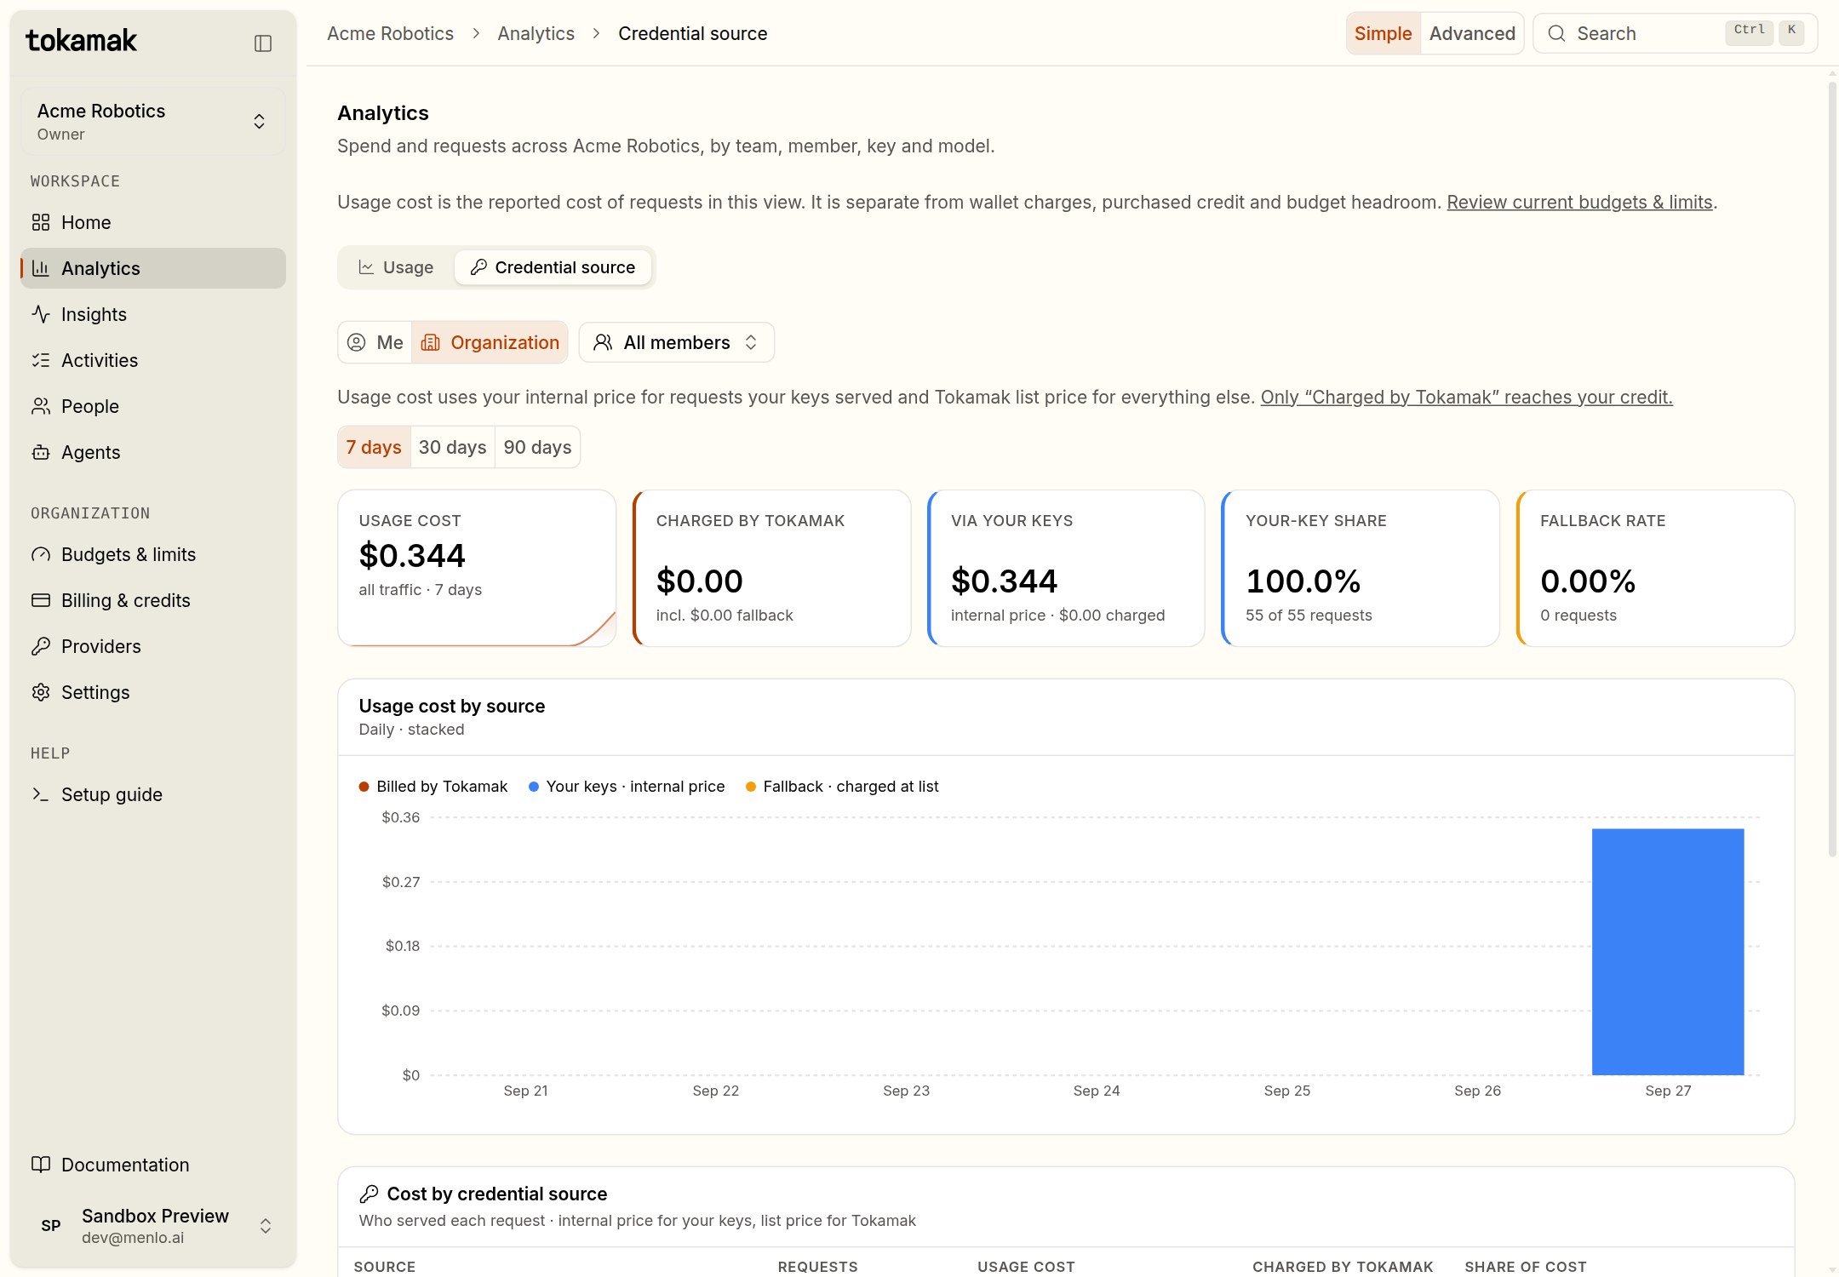Switch to Credential source tab
1839x1277 pixels.
coord(553,267)
